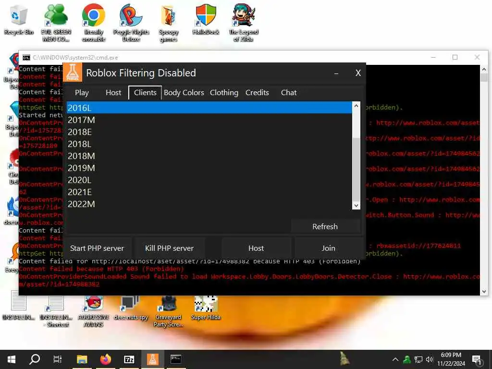Click the Refresh button

tap(325, 227)
